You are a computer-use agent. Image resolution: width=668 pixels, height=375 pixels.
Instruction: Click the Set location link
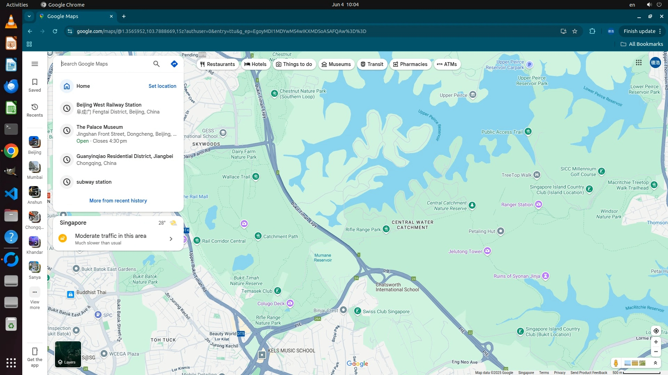coord(162,86)
